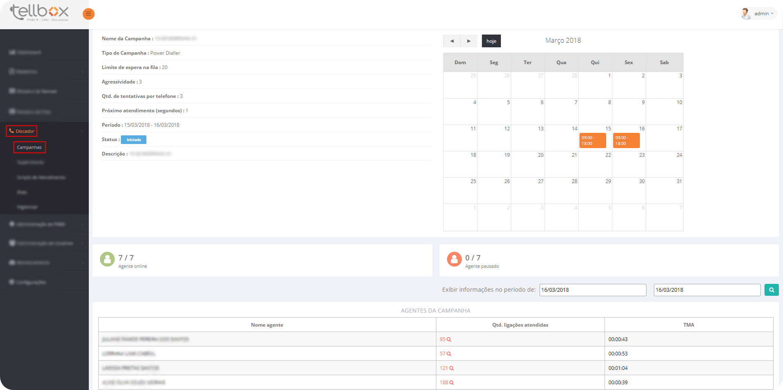This screenshot has width=783, height=390.
Task: Click the orange Agente pausado icon
Action: (454, 259)
